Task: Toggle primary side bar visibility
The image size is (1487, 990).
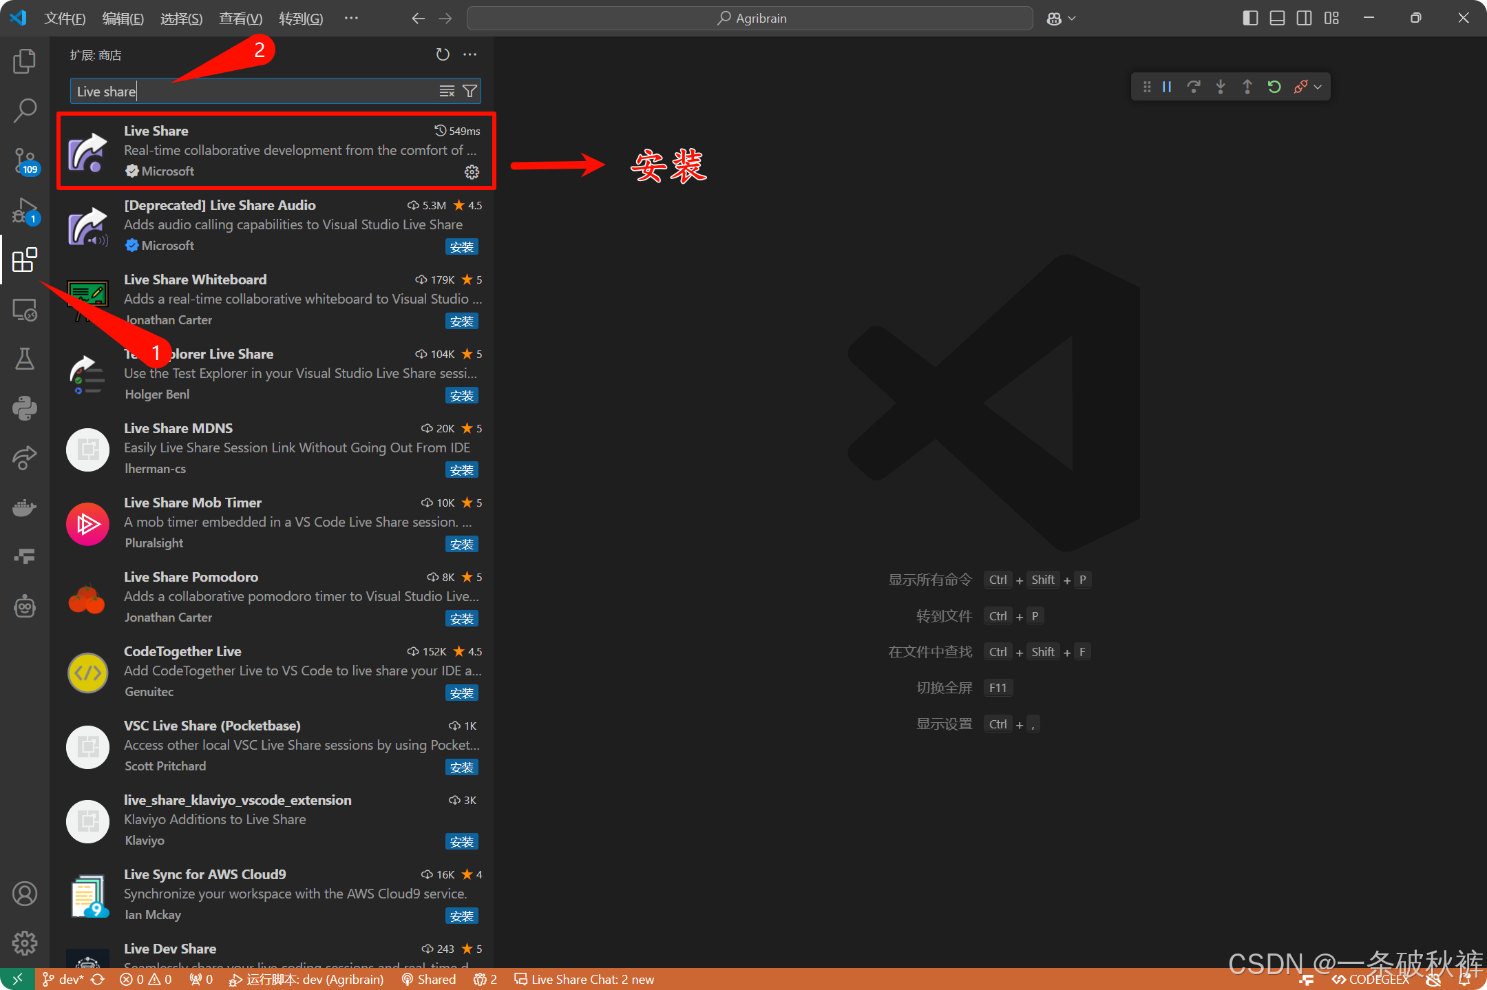Action: (x=1250, y=18)
